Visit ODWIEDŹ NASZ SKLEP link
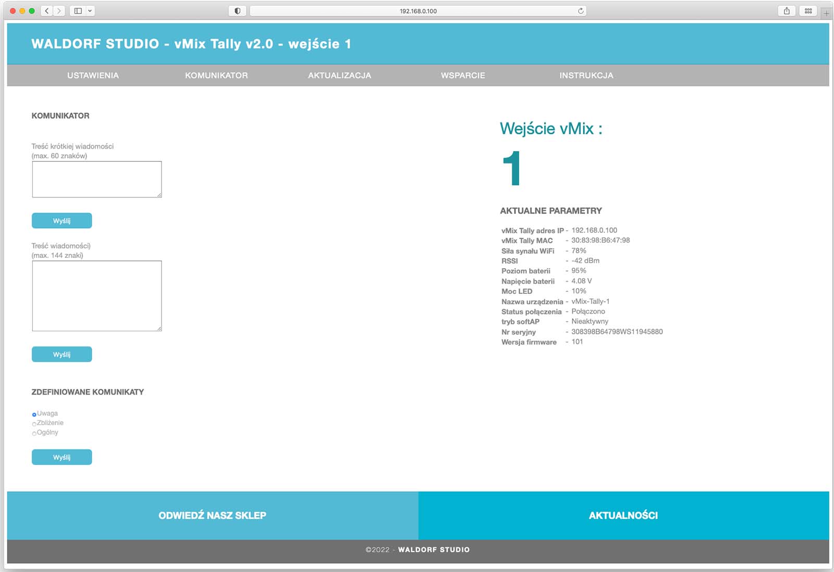Image resolution: width=834 pixels, height=572 pixels. (212, 515)
